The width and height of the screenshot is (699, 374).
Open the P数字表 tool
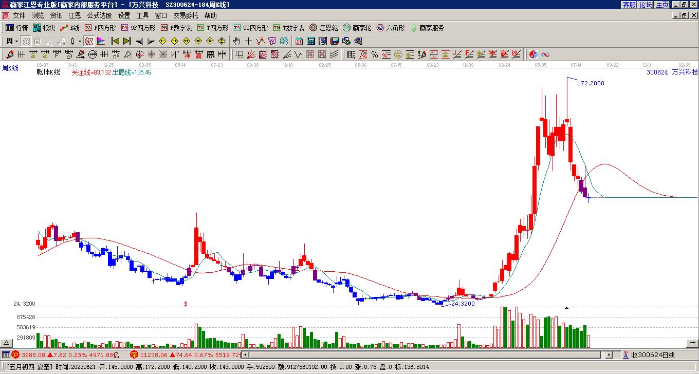[176, 28]
